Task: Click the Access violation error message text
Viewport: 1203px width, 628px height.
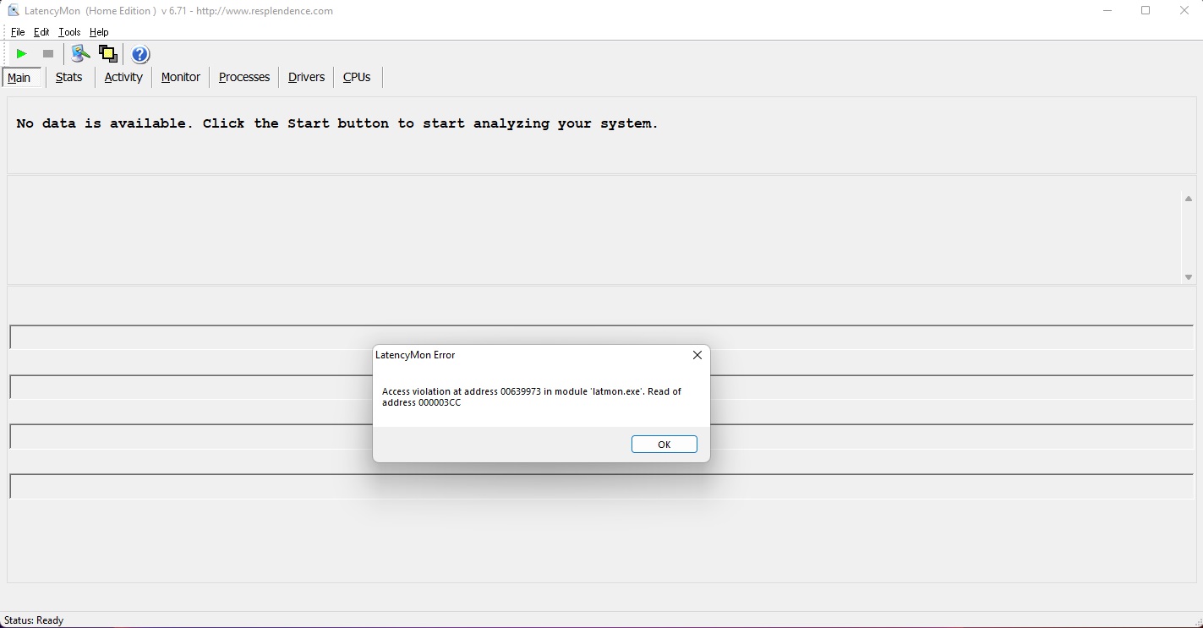Action: coord(532,397)
